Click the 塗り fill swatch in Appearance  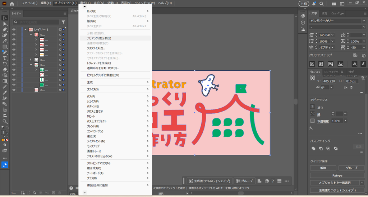(x=312, y=107)
